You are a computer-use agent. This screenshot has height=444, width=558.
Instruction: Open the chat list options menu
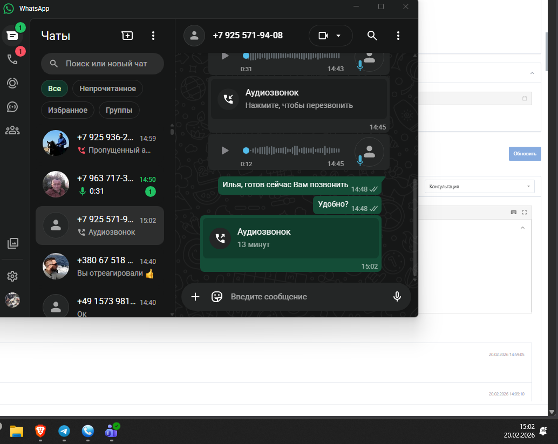153,36
